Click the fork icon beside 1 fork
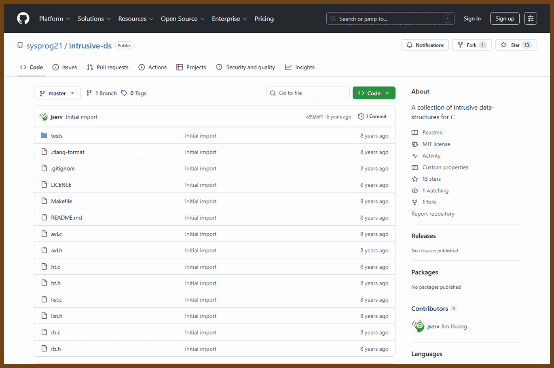This screenshot has height=368, width=554. (x=415, y=202)
